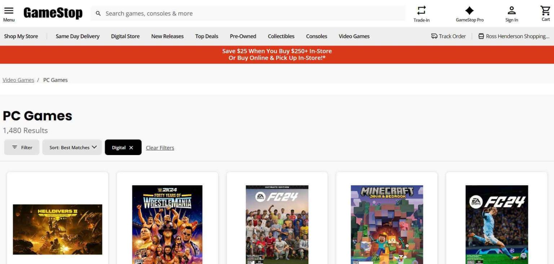The image size is (554, 264).
Task: Remove the Digital filter chip
Action: coord(130,147)
